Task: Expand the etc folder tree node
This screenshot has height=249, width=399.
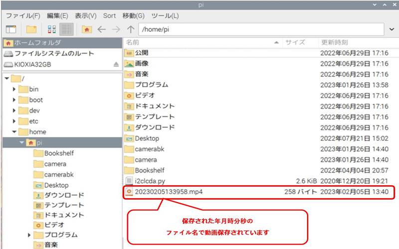Action: click(14, 121)
